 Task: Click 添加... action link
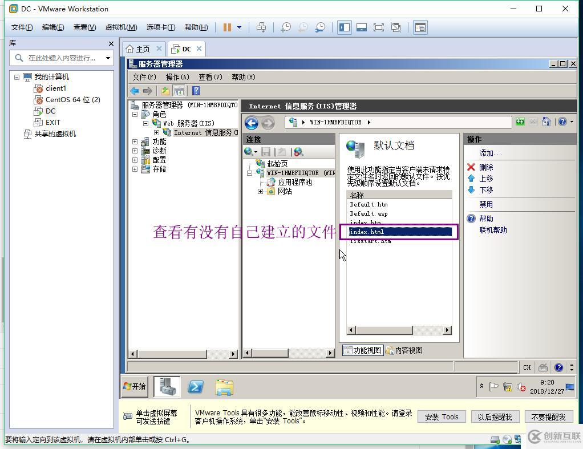[491, 153]
